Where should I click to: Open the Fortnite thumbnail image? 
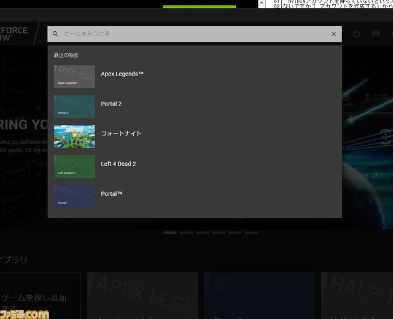[x=74, y=136]
